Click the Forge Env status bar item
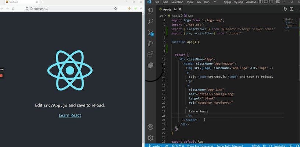 [x=201, y=146]
